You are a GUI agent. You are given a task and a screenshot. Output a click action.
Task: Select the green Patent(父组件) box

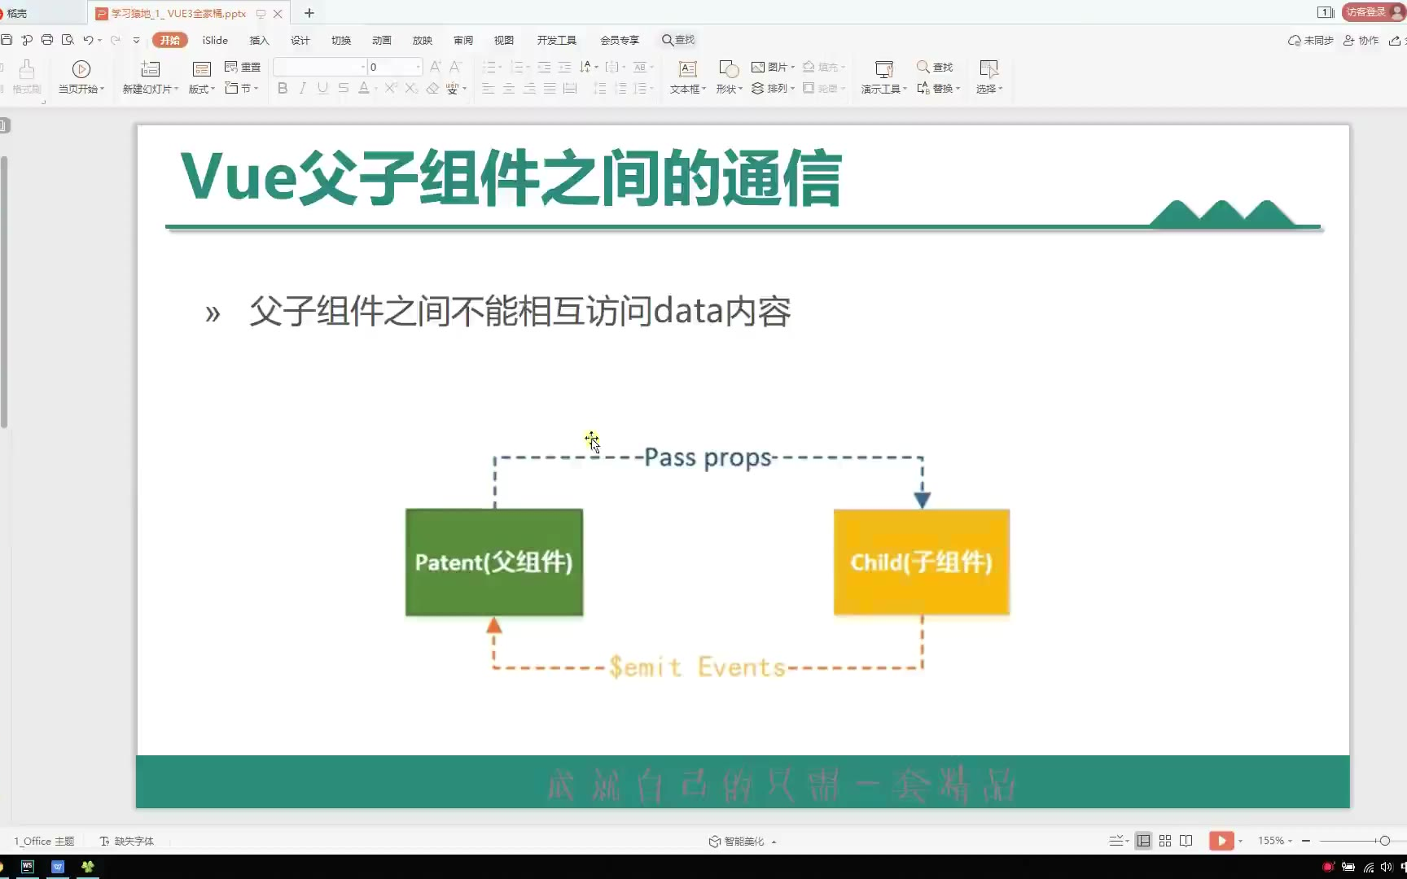coord(494,562)
